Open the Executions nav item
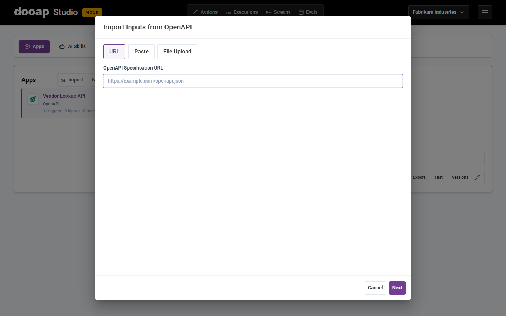Viewport: 506px width, 316px height. click(242, 12)
